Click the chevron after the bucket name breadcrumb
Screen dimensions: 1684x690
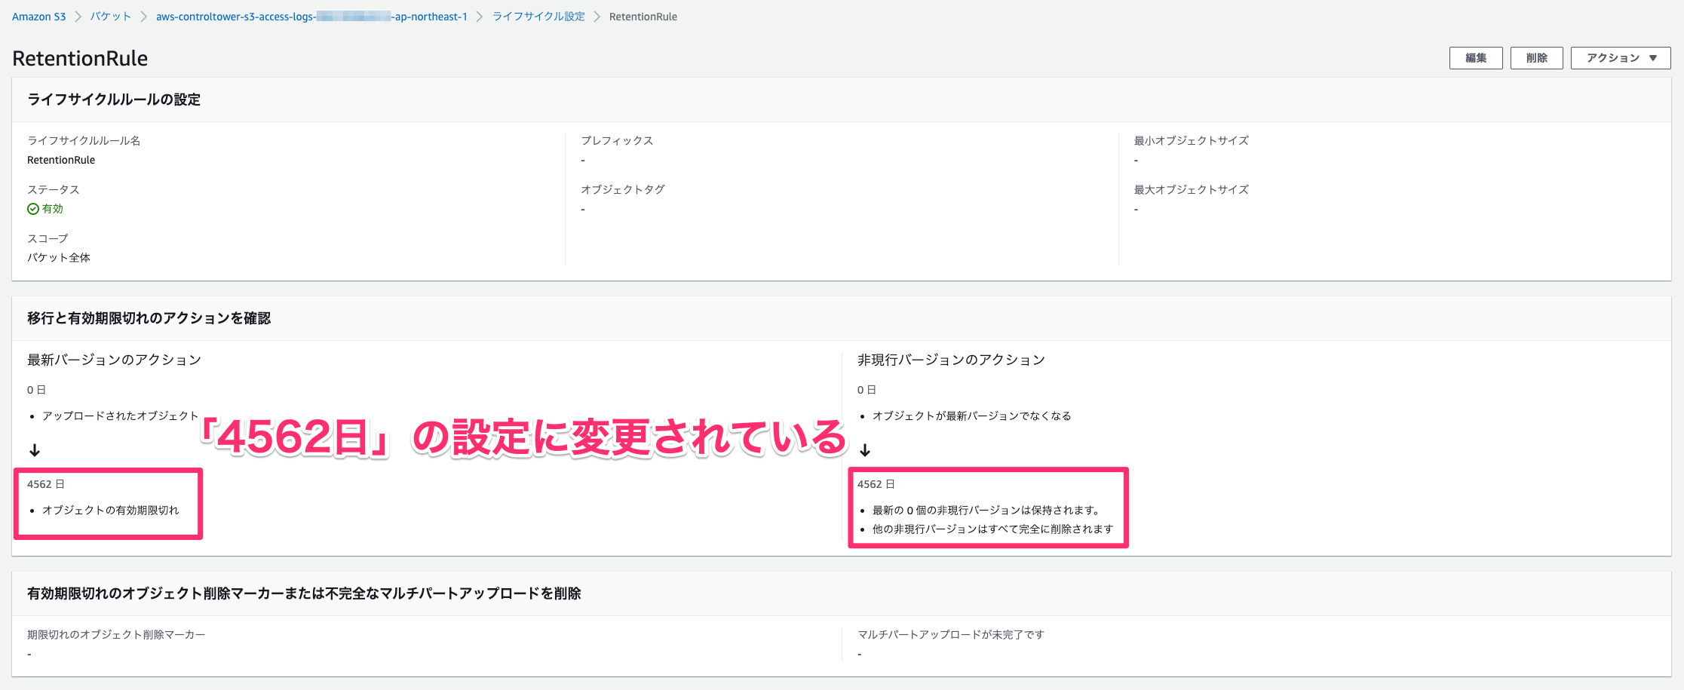pos(481,16)
